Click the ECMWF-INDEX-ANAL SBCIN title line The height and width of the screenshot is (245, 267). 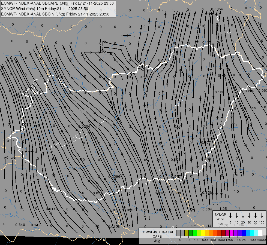pos(55,14)
